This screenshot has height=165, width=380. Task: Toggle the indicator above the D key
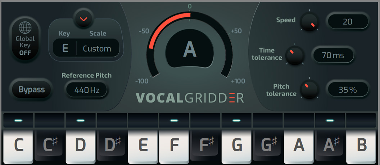[x=81, y=120]
